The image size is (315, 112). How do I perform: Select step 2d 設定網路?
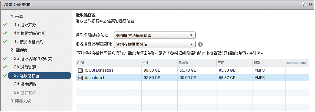pyautogui.click(x=25, y=84)
